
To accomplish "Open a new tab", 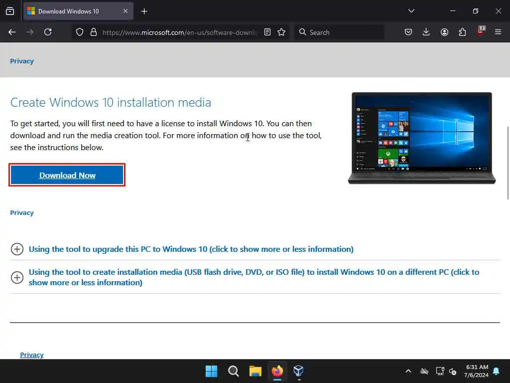I will point(144,11).
